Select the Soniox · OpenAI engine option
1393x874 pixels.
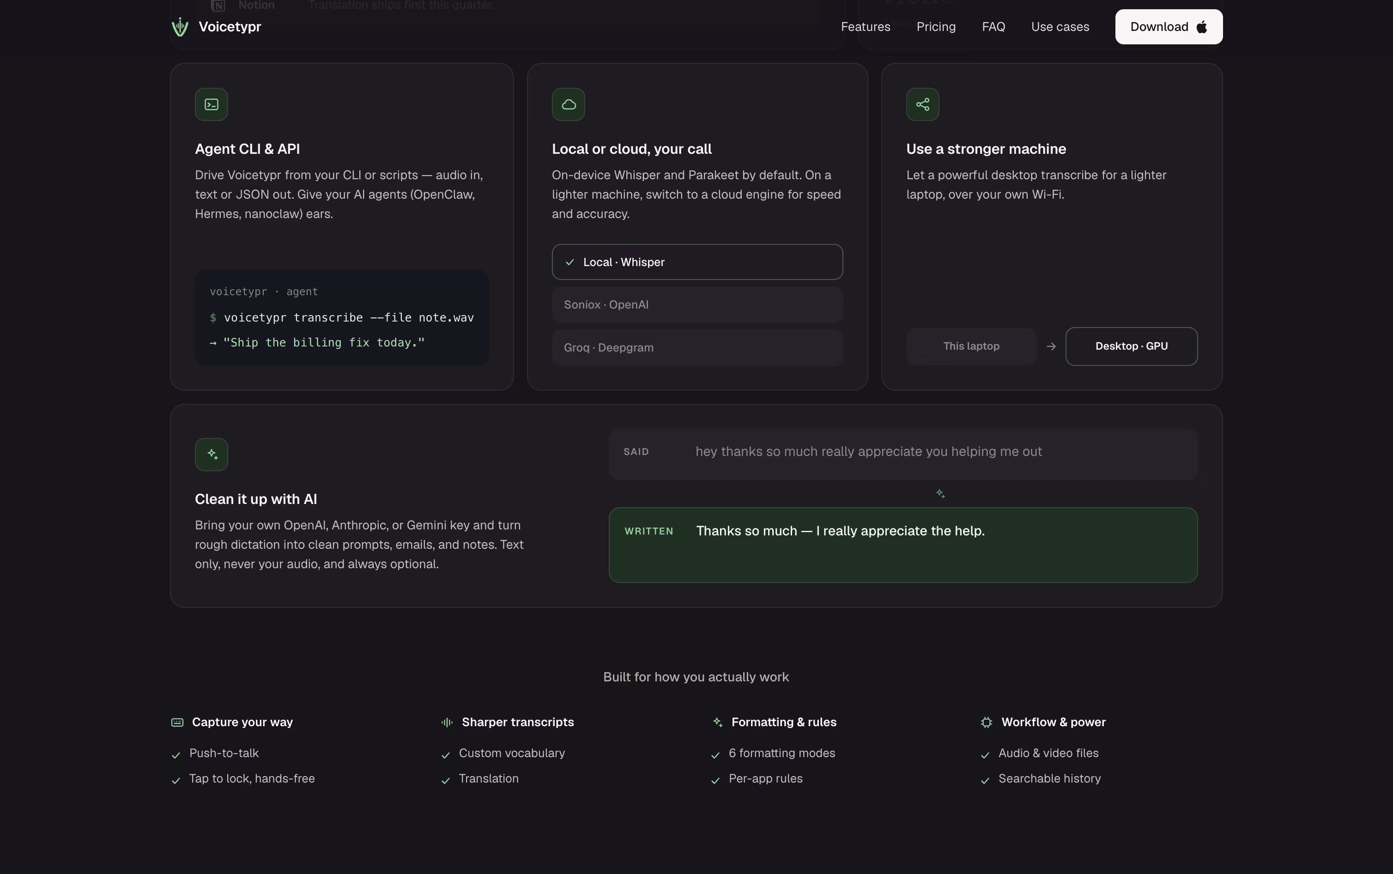[x=697, y=304]
